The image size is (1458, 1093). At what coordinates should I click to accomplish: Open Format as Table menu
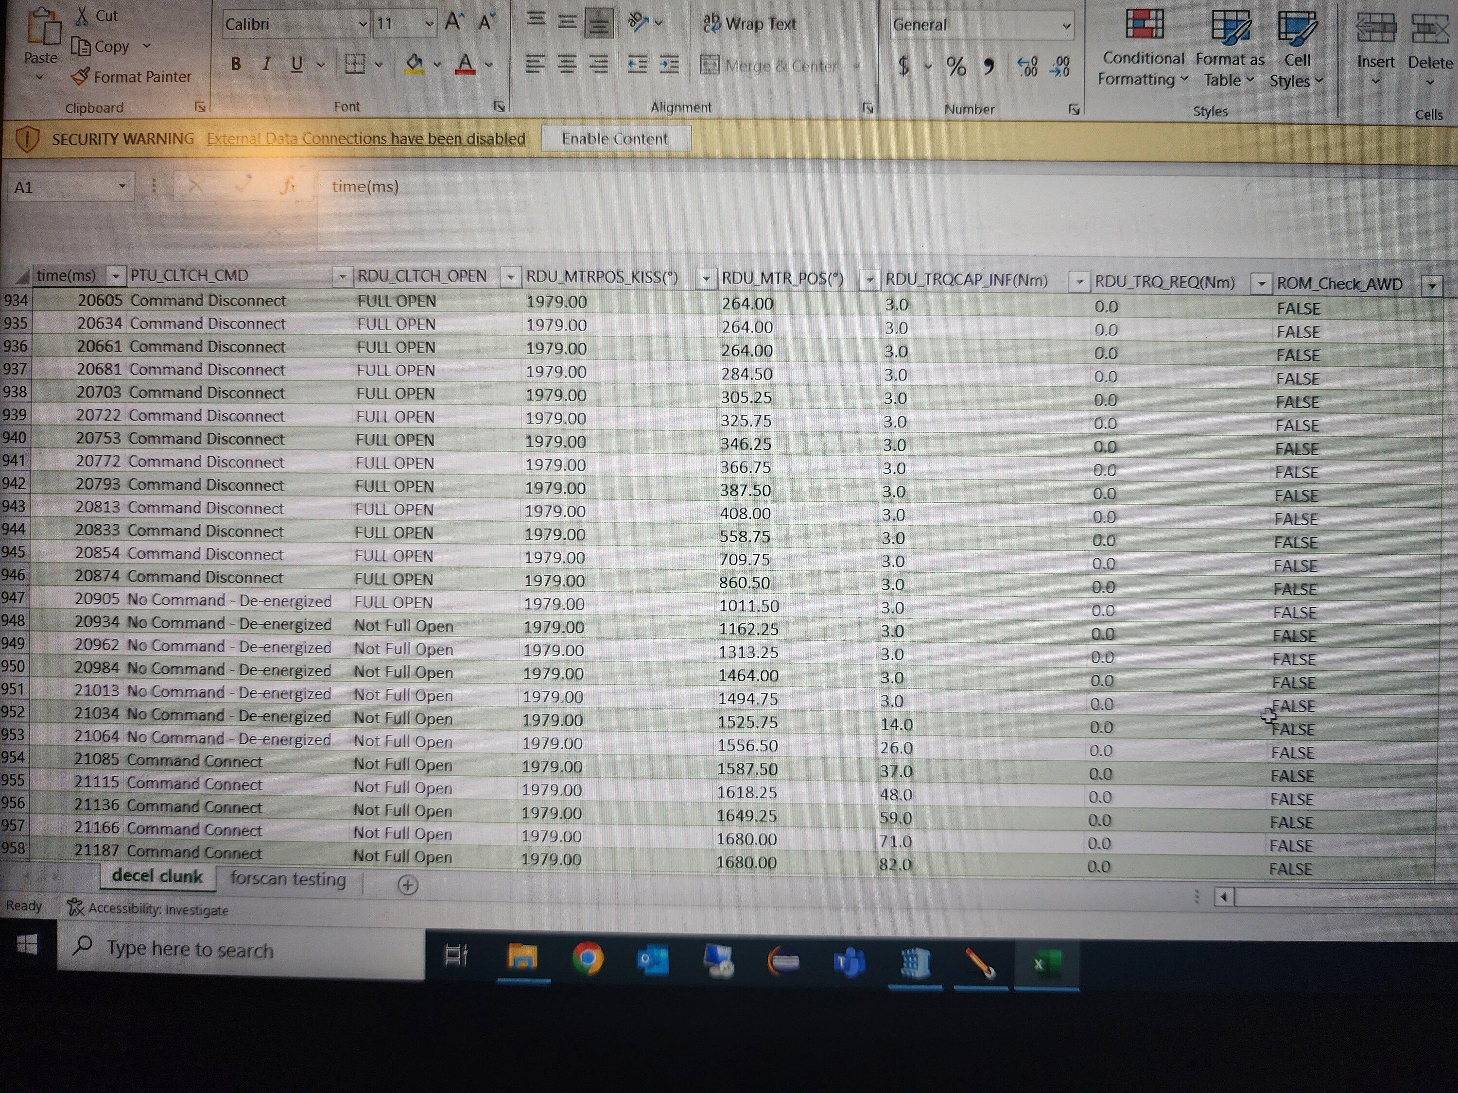click(x=1230, y=48)
